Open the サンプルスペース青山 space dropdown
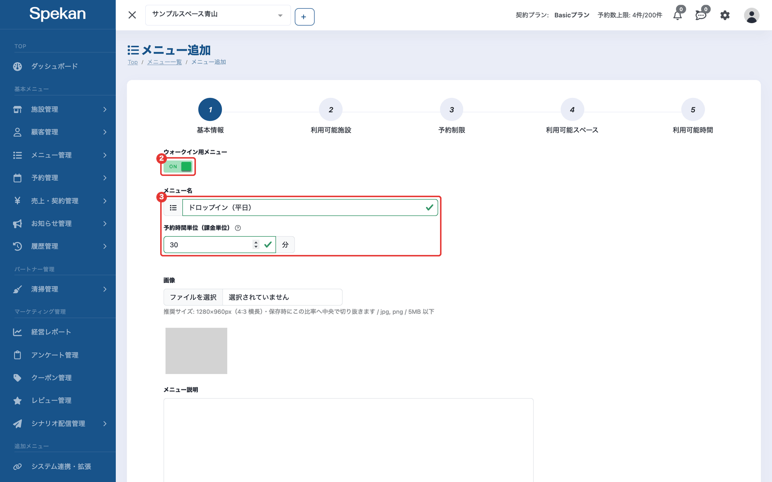Viewport: 772px width, 482px height. point(218,15)
